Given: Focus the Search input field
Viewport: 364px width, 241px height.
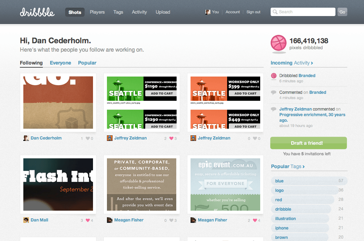Looking at the screenshot, I should [303, 12].
